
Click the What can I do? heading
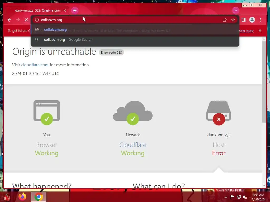[159, 185]
